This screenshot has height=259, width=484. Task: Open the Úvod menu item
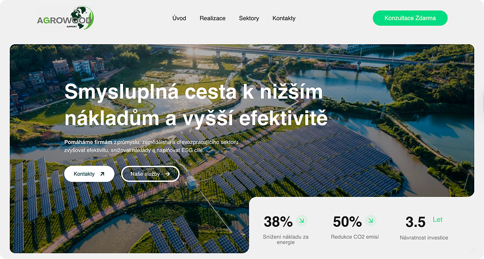[x=179, y=18]
